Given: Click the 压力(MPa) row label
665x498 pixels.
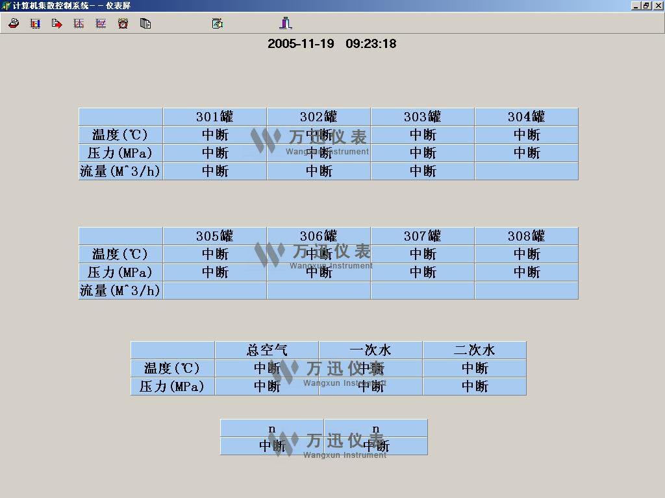Looking at the screenshot, I should [119, 152].
